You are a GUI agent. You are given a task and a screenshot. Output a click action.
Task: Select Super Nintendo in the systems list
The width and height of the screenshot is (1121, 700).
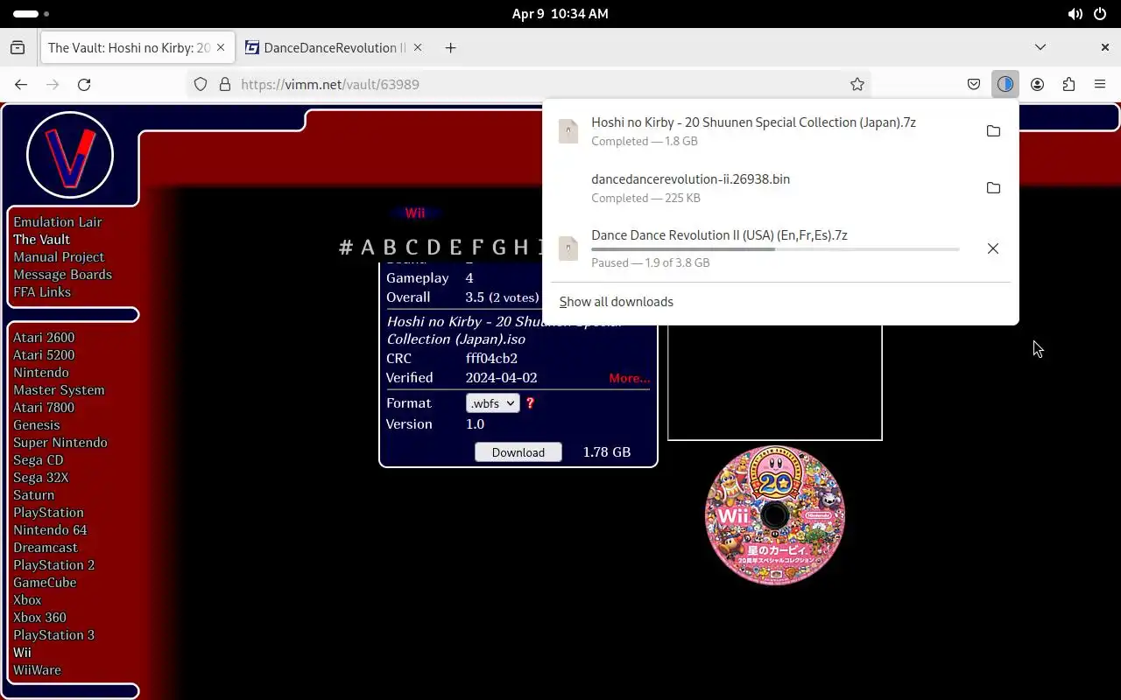tap(60, 443)
